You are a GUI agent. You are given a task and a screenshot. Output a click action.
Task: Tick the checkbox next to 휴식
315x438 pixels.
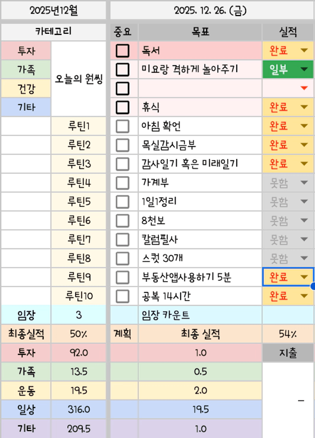click(122, 107)
